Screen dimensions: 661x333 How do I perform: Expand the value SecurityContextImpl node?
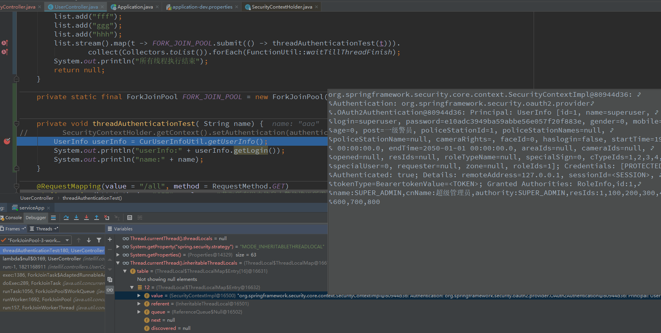tap(139, 296)
